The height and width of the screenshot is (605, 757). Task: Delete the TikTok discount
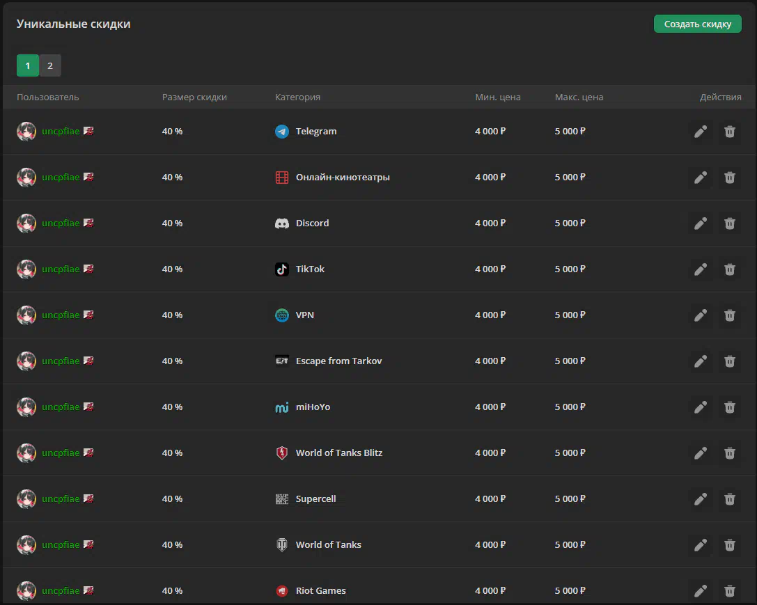[x=729, y=269]
